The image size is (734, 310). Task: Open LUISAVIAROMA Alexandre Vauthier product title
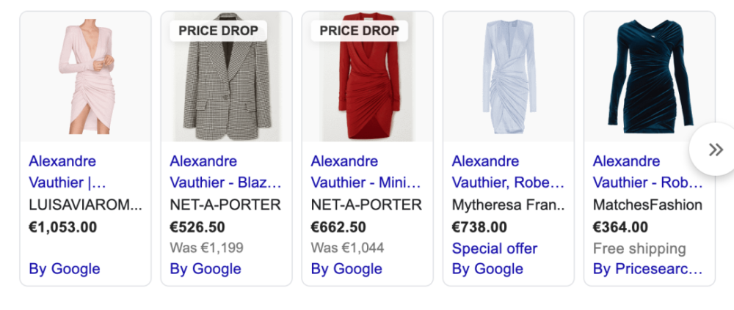(x=66, y=171)
